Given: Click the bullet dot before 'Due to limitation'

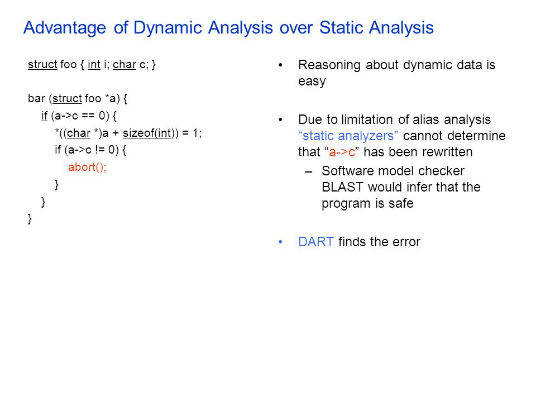Looking at the screenshot, I should [281, 119].
